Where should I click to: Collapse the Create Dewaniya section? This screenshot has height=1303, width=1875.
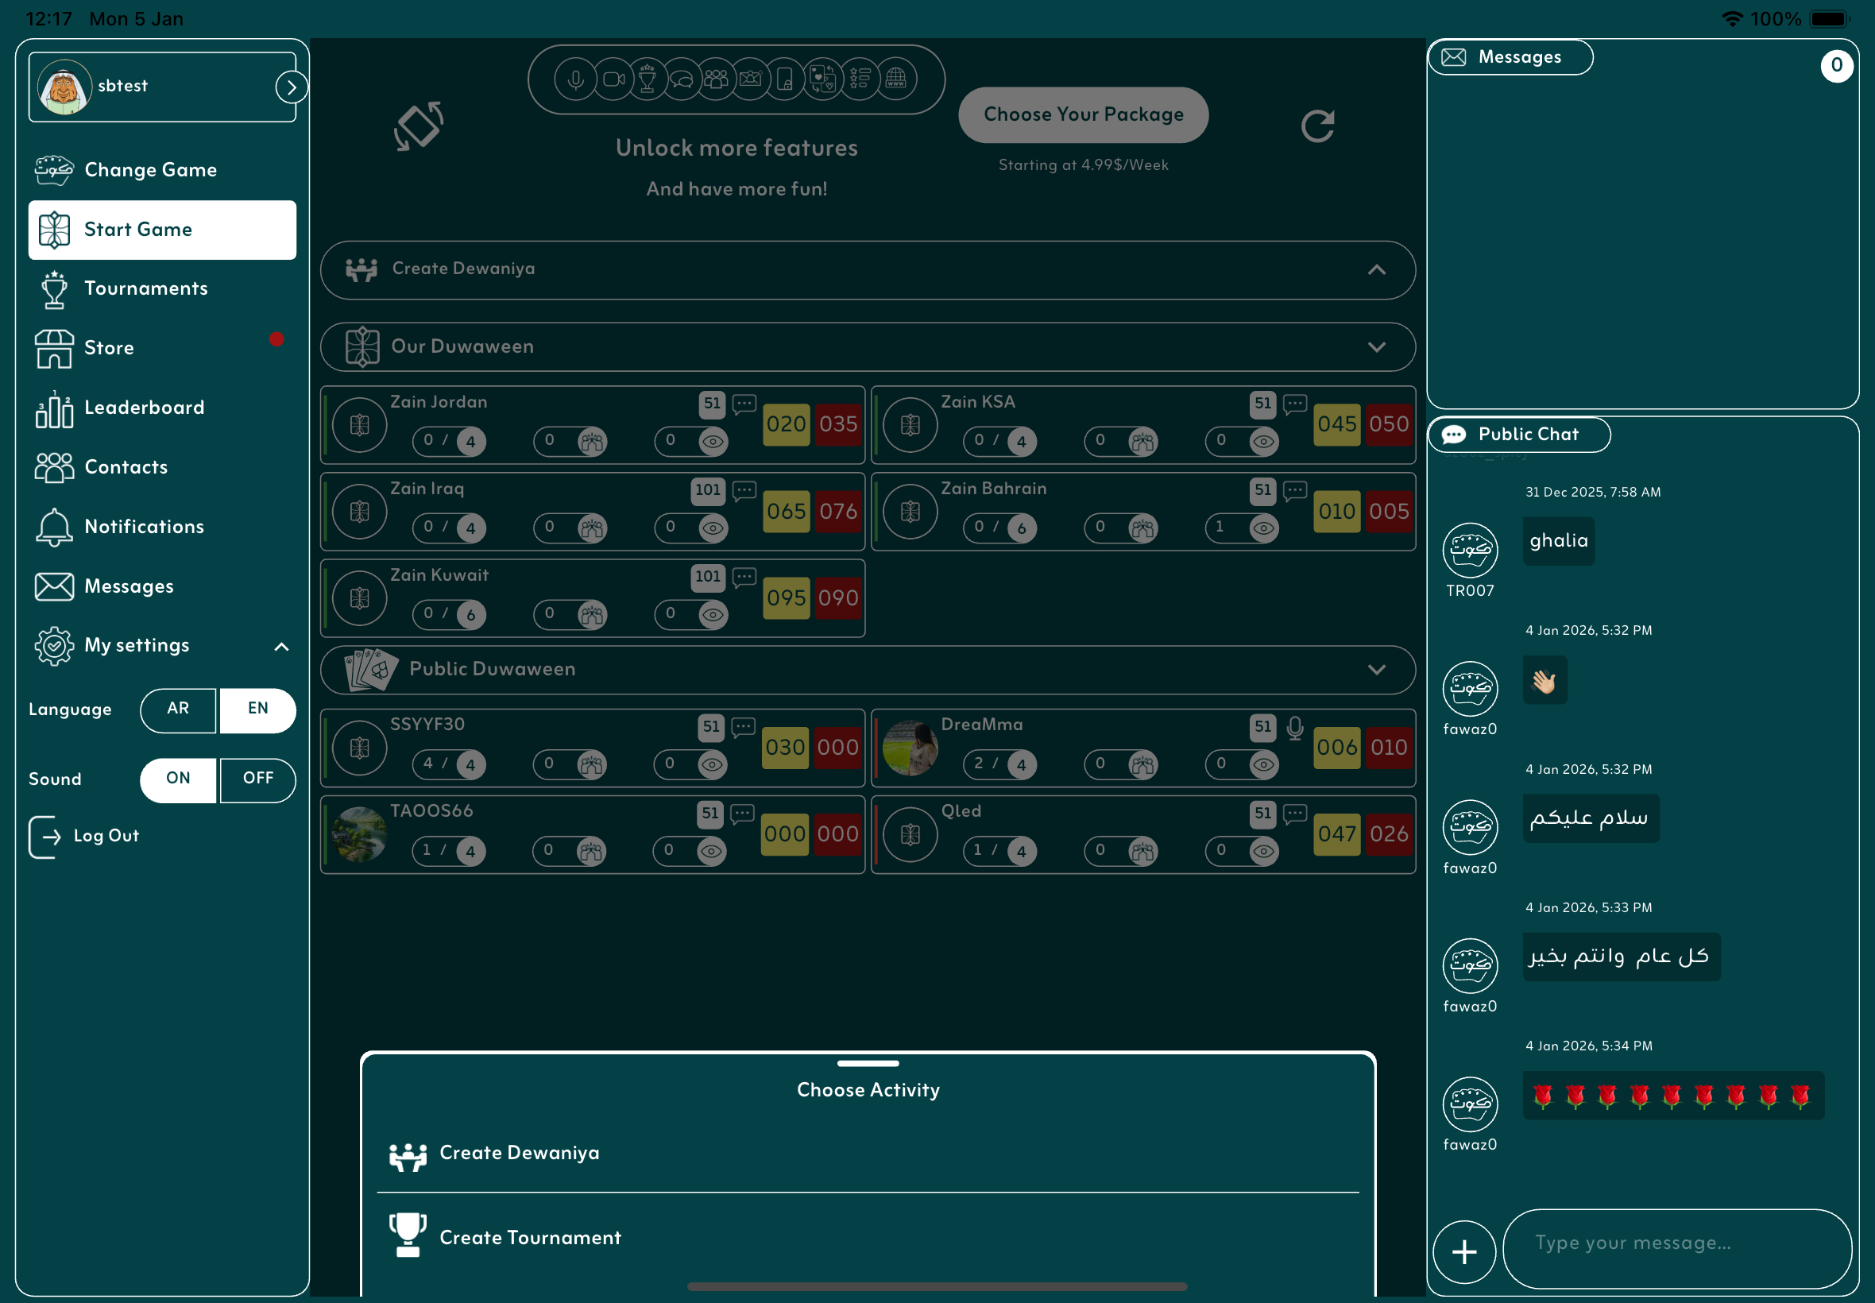(1376, 269)
